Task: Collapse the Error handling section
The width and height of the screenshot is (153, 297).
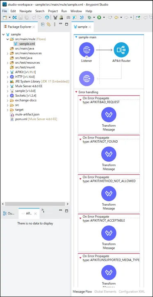Action: (76, 92)
